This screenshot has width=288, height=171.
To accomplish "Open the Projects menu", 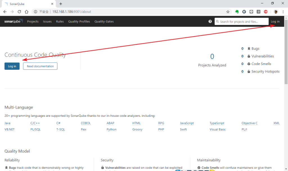I will coord(33,21).
